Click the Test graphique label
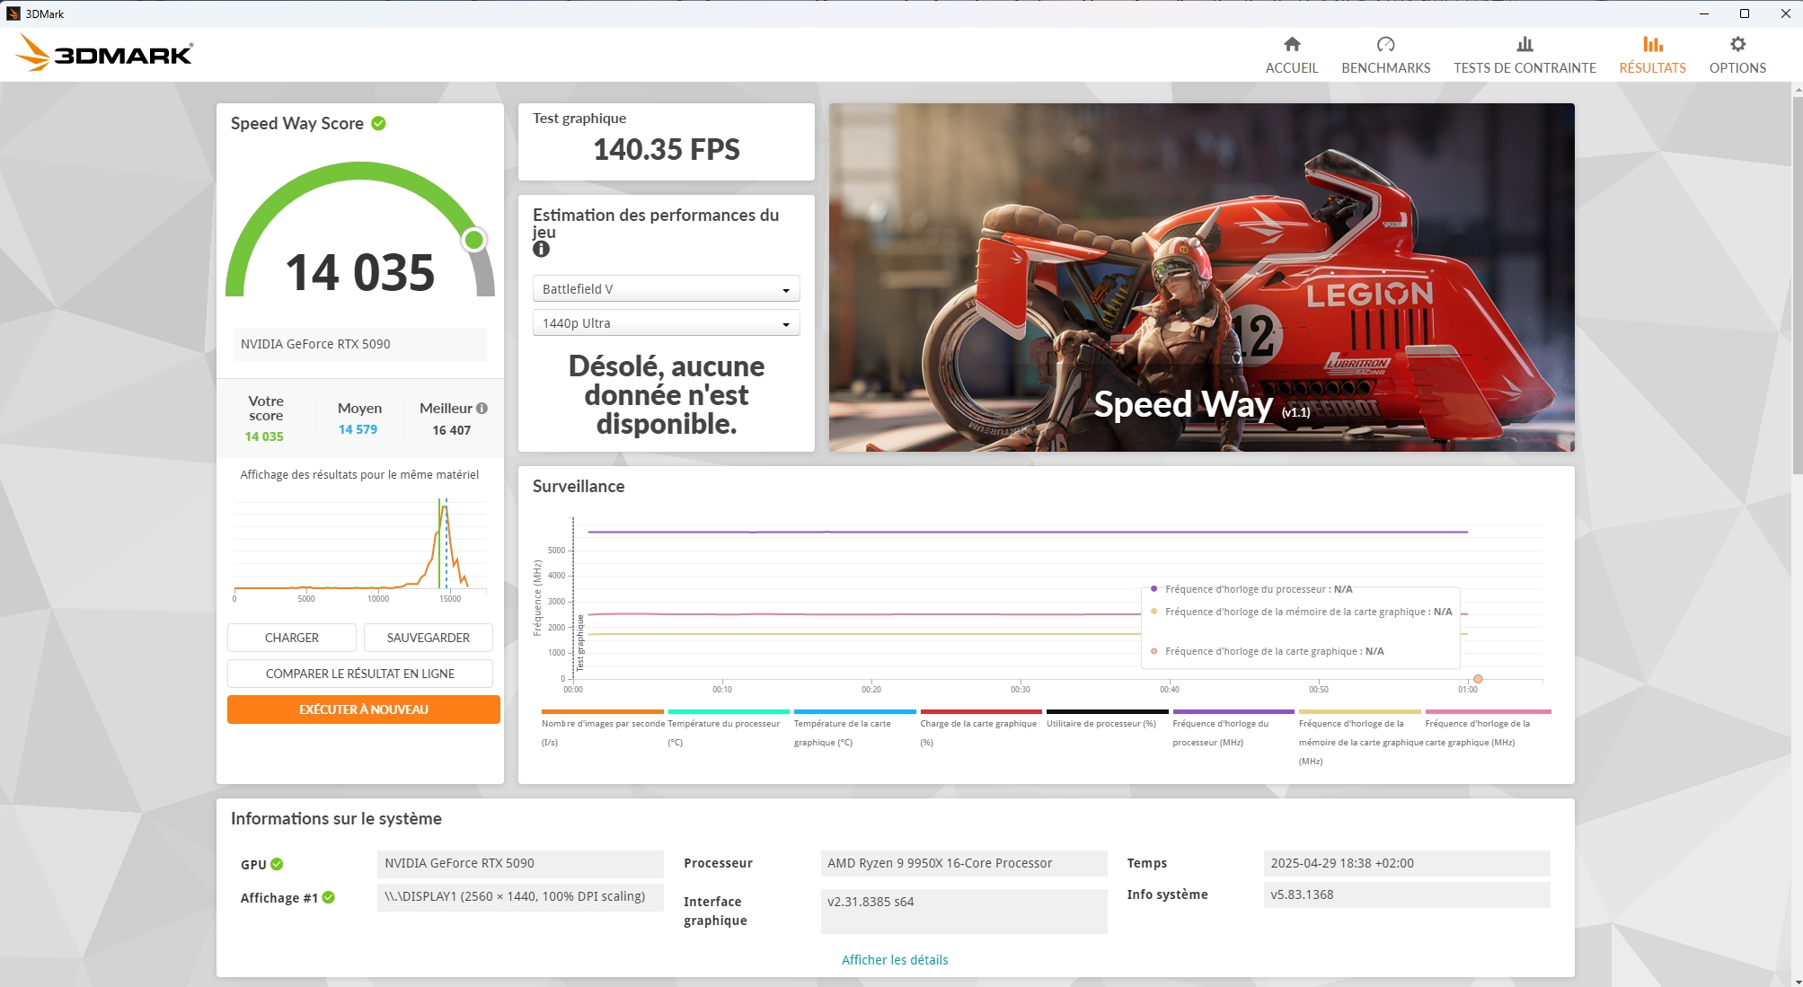1803x987 pixels. (x=579, y=119)
